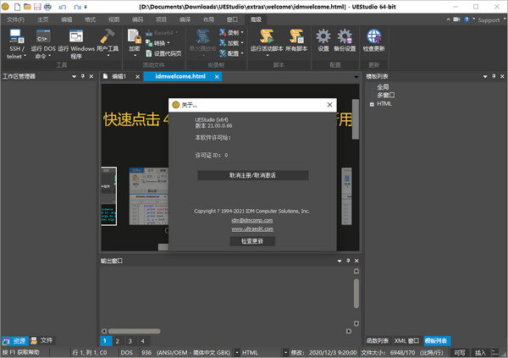
Task: Close the 关于 dialog
Action: click(329, 105)
